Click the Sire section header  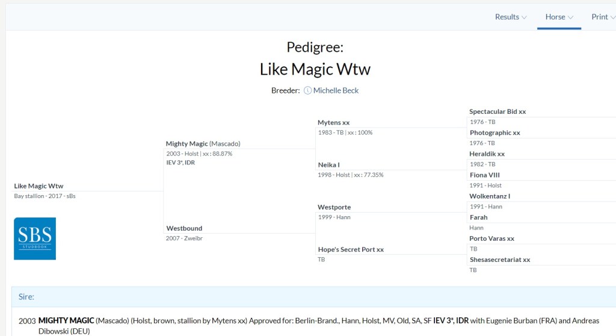point(26,297)
